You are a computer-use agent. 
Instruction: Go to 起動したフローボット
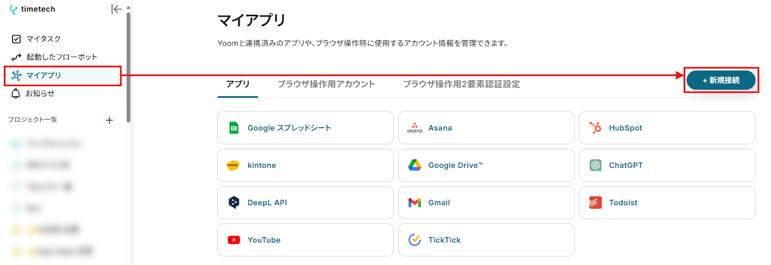[61, 57]
